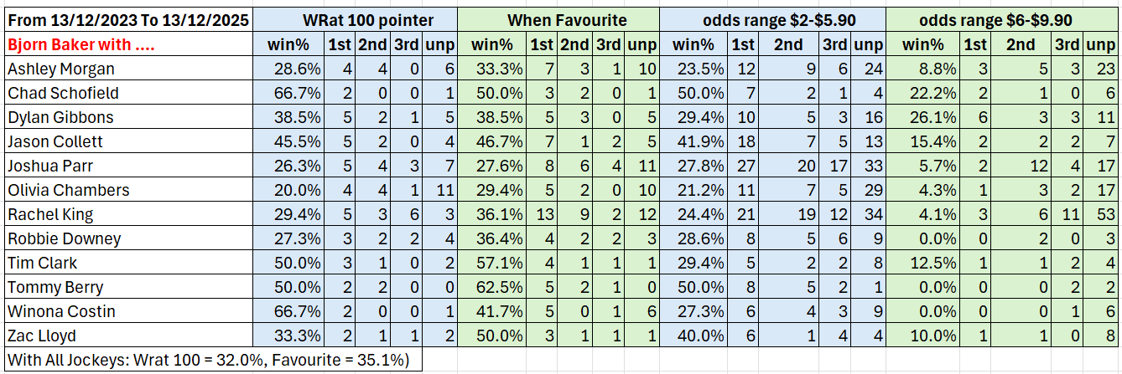
Task: Click Tim Clark's 57.1% win percentage cell
Action: [493, 263]
